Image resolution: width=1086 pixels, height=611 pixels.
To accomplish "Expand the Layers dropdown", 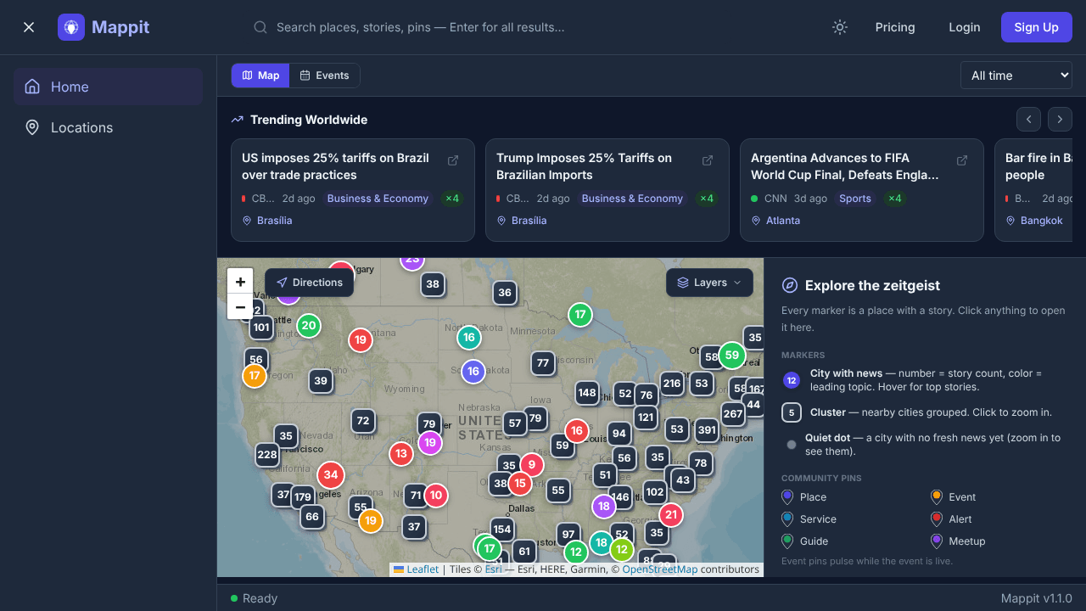I will click(x=709, y=283).
